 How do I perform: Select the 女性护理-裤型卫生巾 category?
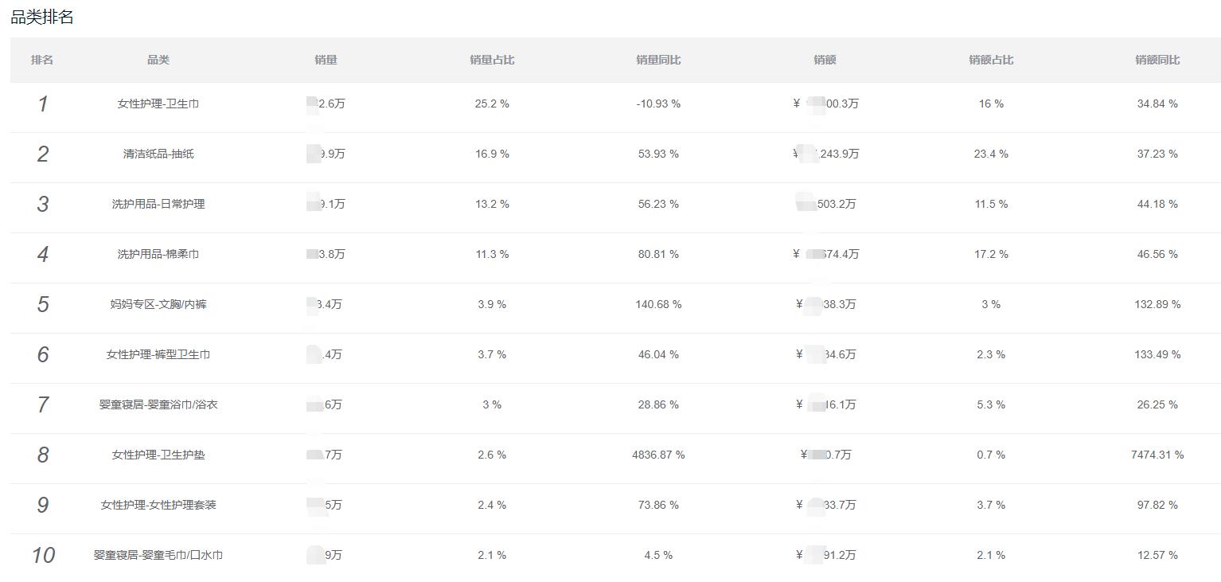(158, 354)
